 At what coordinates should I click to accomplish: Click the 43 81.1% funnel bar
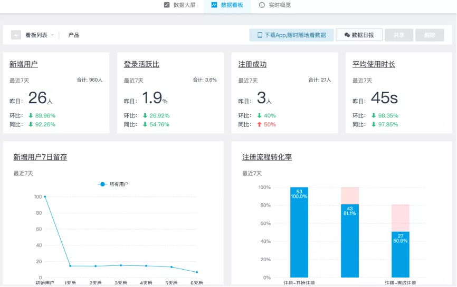(350, 241)
